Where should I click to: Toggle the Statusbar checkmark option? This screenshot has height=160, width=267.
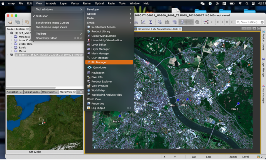[42, 16]
